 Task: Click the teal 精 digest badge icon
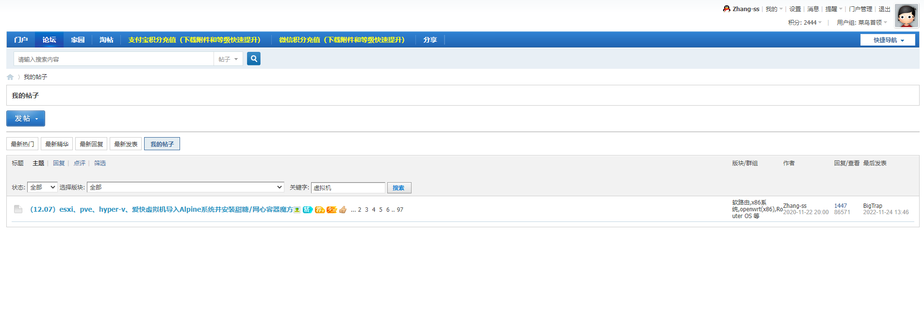307,210
